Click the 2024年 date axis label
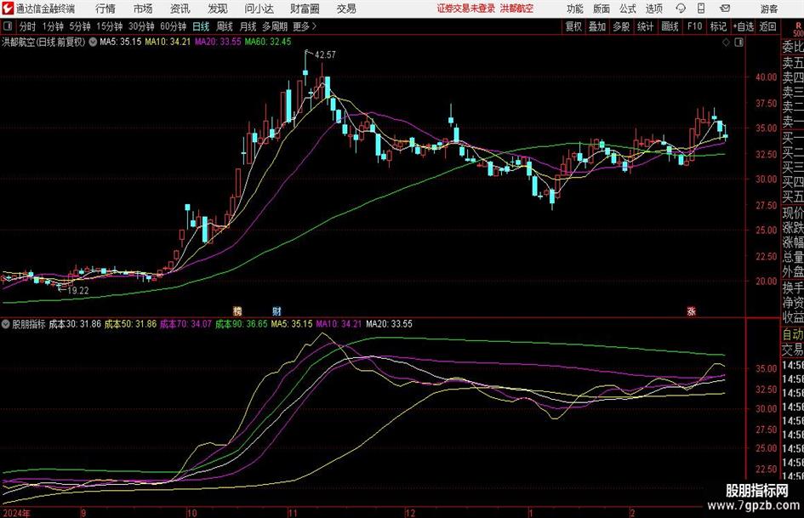This screenshot has width=804, height=518. click(x=16, y=513)
